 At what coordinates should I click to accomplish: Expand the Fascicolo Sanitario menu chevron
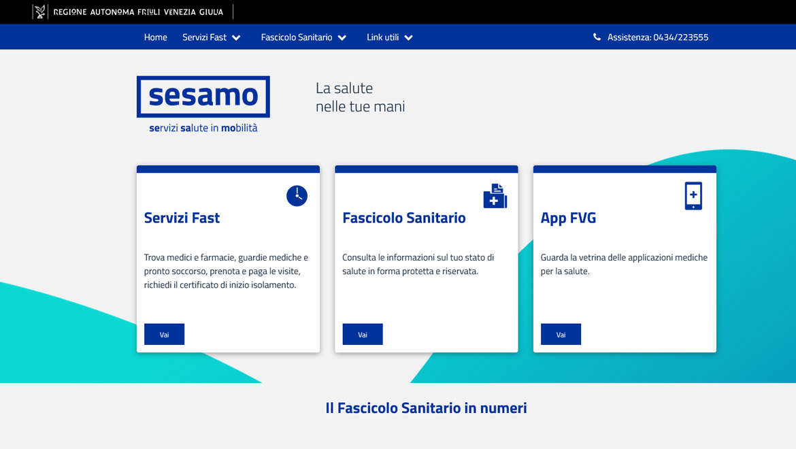coord(342,37)
